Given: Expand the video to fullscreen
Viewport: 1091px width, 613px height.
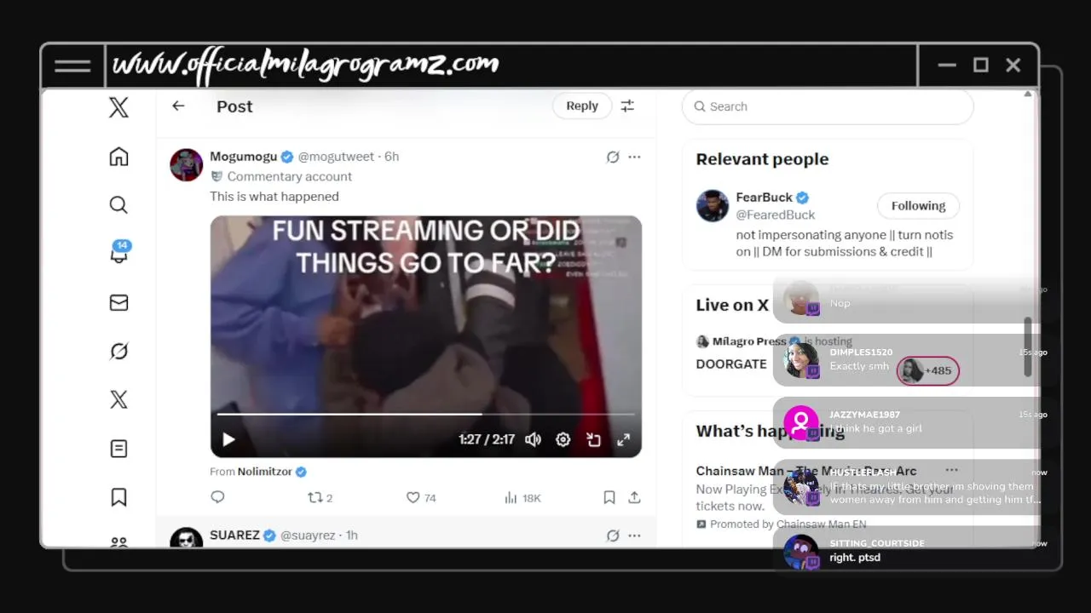Looking at the screenshot, I should (624, 439).
